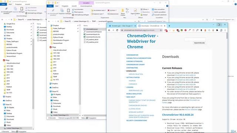Open Chrome three-dot menu

(225, 30)
